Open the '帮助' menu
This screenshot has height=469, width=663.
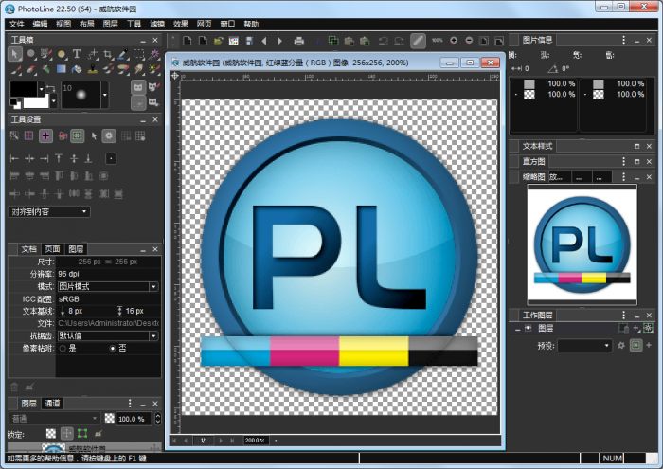(x=251, y=24)
